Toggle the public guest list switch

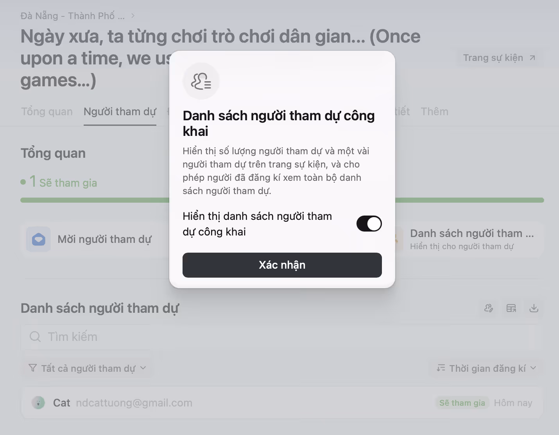coord(369,224)
